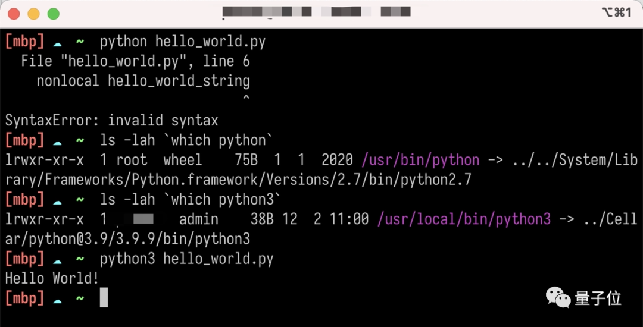Click the 'SyntaxError: invalid syntax' message
Screen dimensions: 643x327
[x=112, y=121]
